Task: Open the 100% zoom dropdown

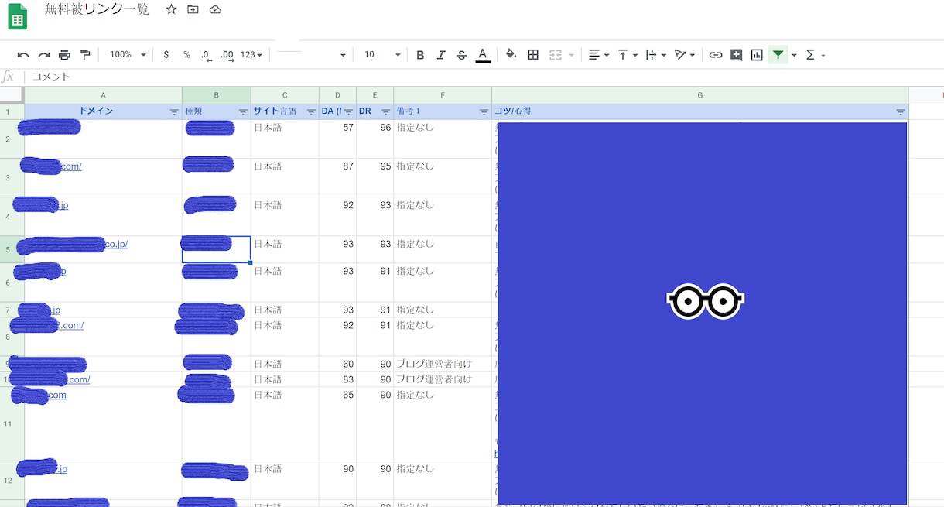Action: coord(128,55)
